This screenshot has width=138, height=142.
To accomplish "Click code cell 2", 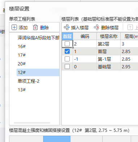I will [85, 44].
